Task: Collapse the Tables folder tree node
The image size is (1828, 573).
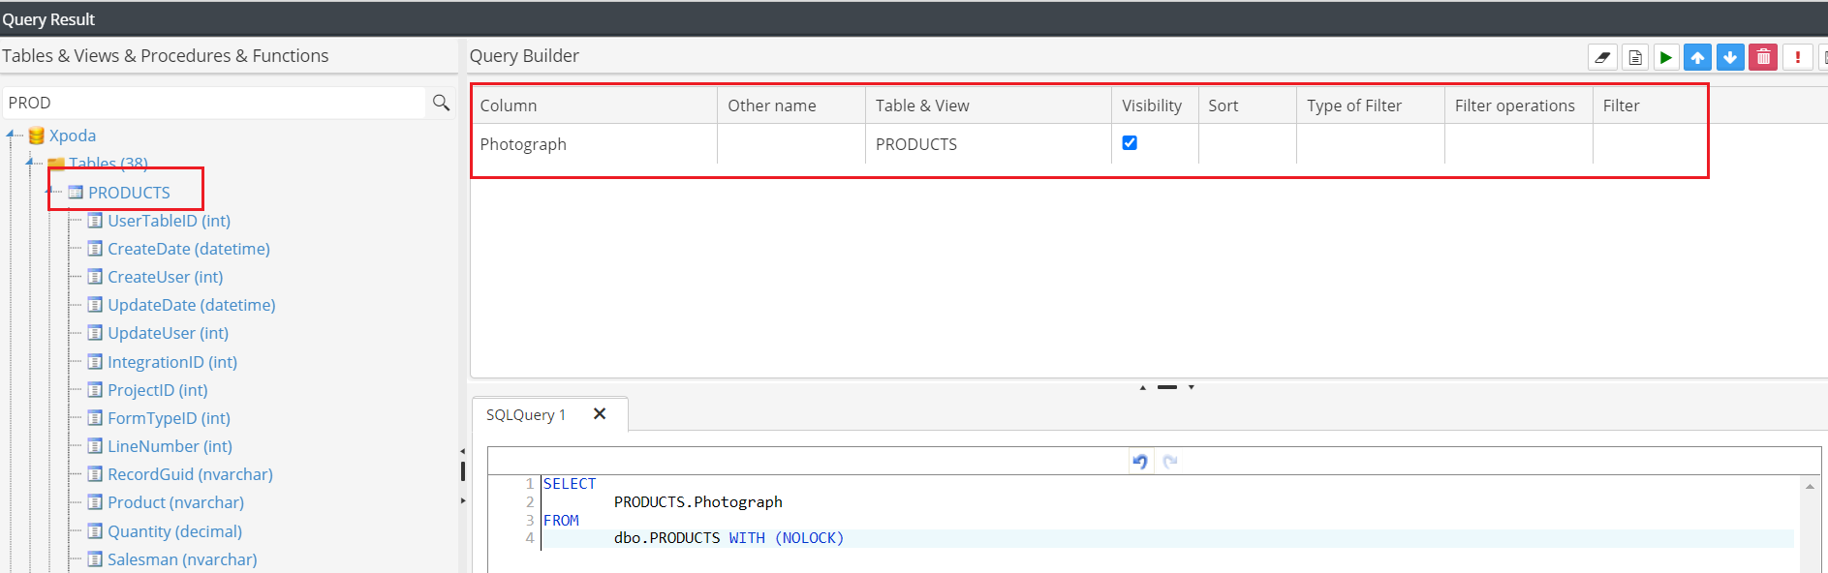Action: [30, 163]
